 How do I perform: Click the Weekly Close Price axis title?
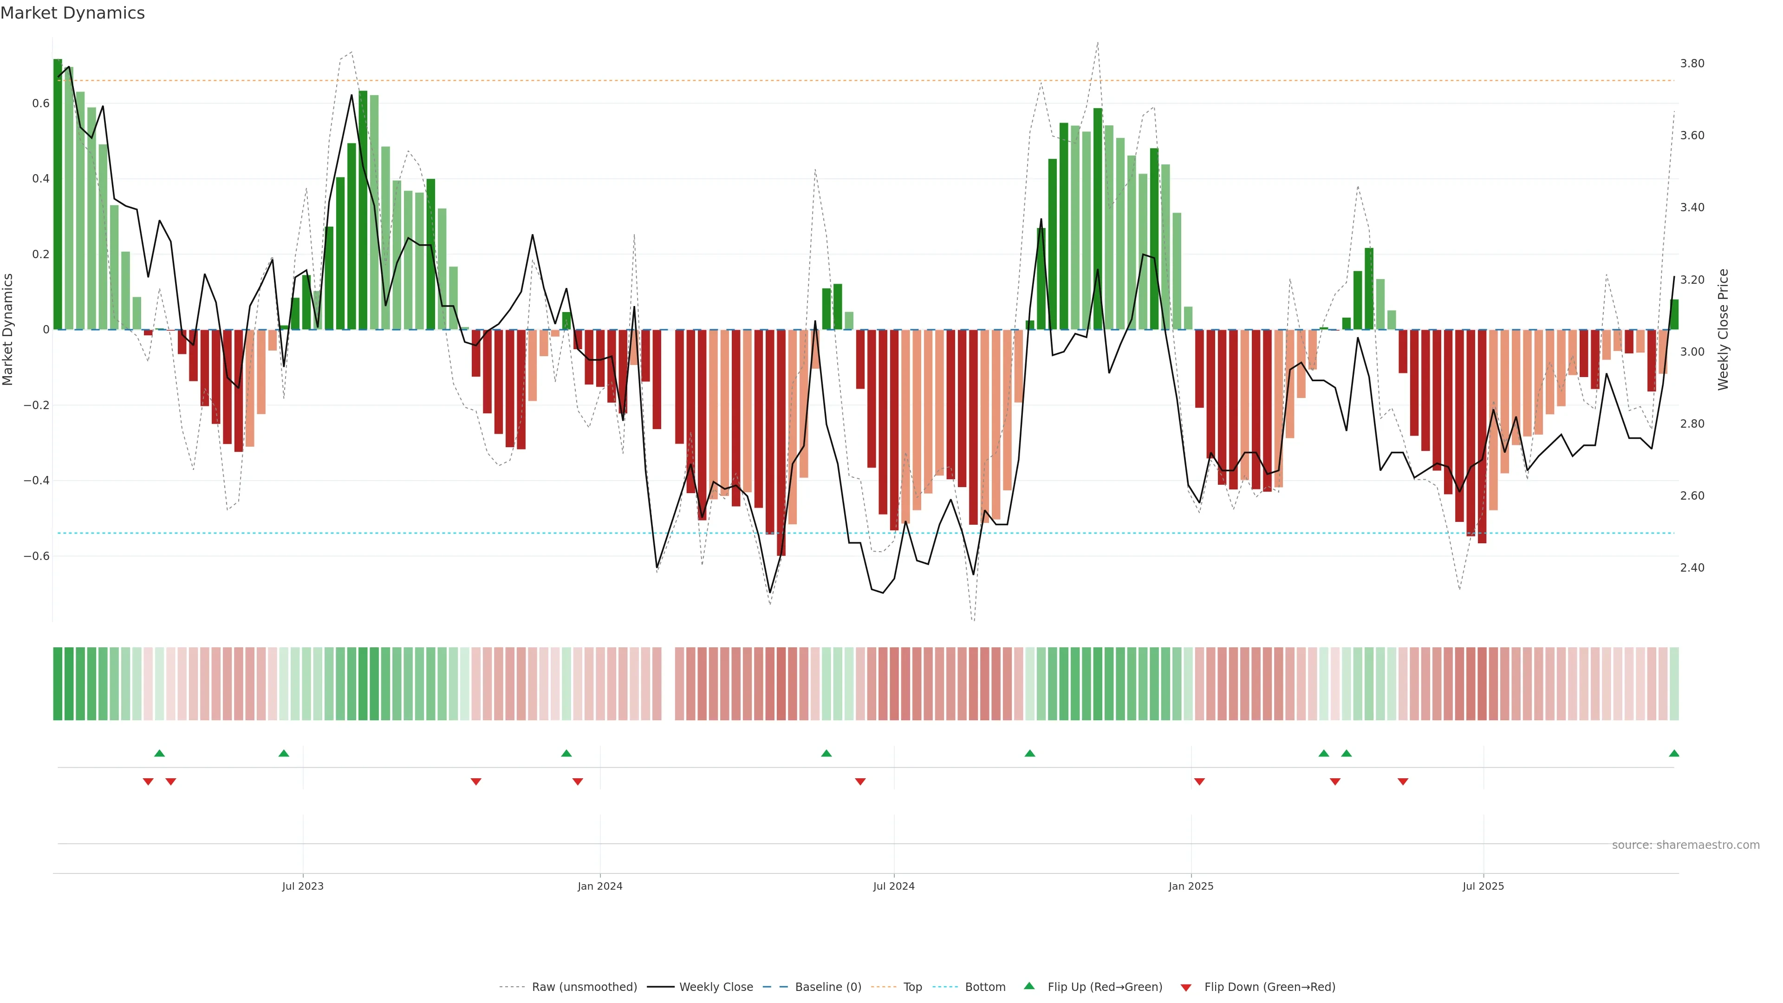(x=1723, y=330)
